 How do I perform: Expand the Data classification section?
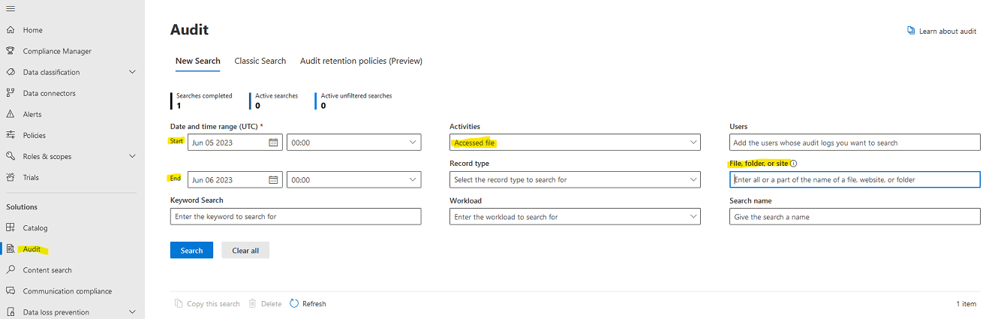[133, 72]
